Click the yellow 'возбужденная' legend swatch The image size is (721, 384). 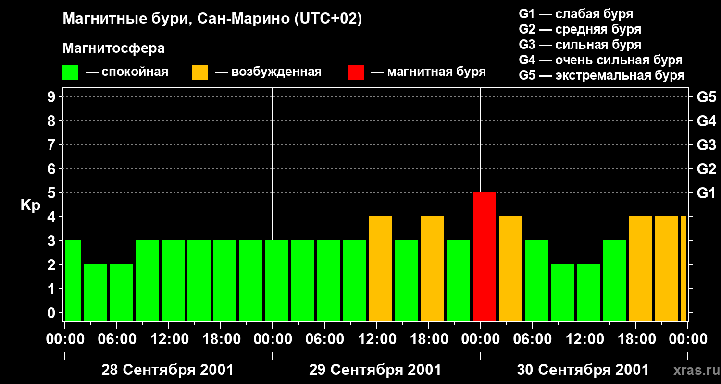[x=200, y=72]
